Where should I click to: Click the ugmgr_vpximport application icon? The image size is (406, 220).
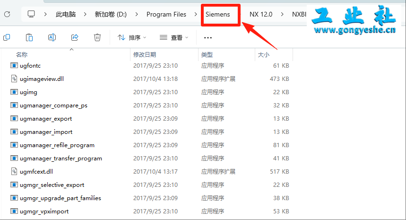[x=14, y=211]
